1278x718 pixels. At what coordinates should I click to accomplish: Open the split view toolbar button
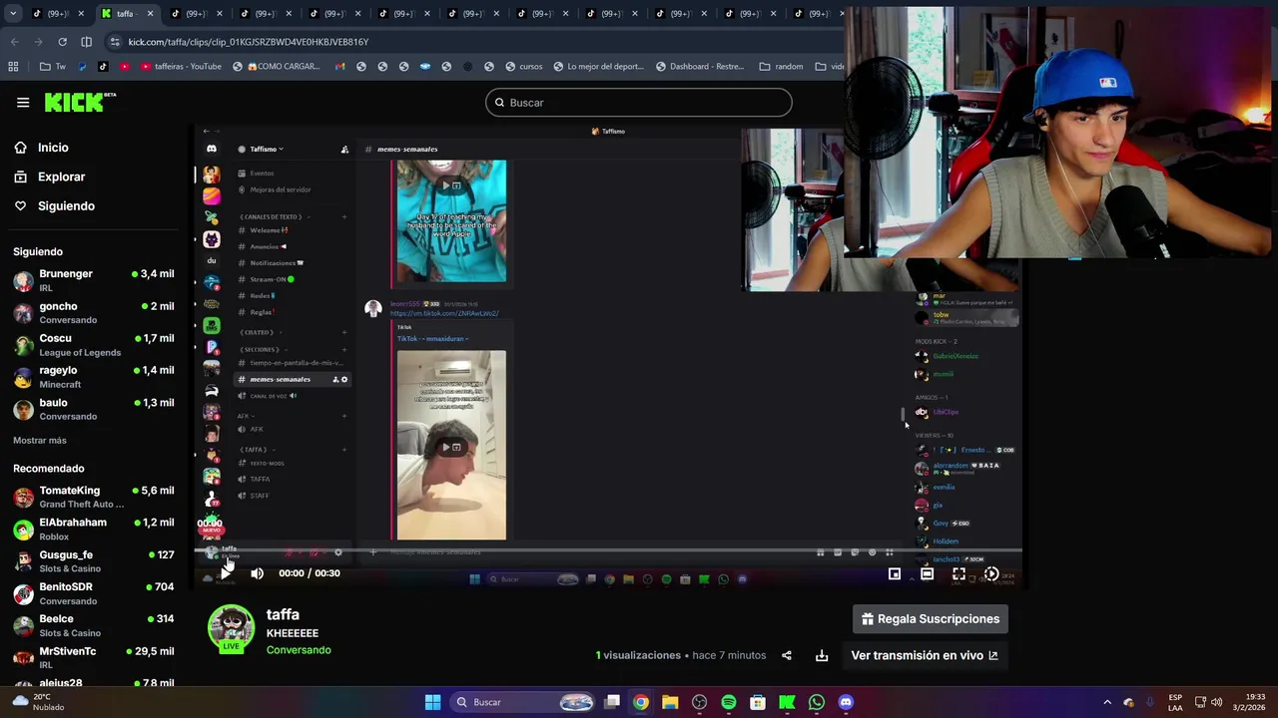coord(86,42)
